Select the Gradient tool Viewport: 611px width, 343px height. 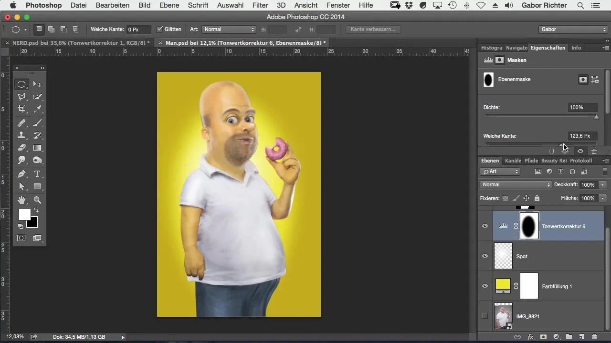click(37, 148)
